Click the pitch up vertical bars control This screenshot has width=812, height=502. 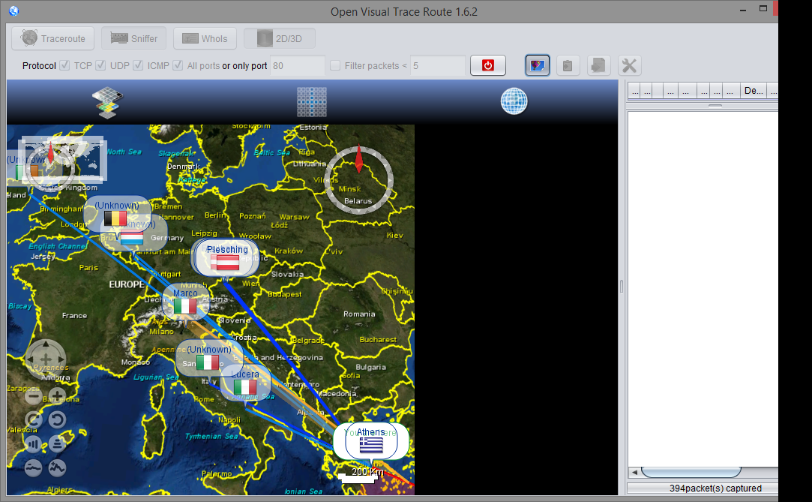(x=34, y=443)
